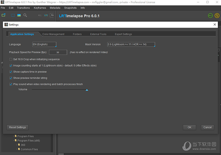Expand the Program Files tree node

coord(13,136)
